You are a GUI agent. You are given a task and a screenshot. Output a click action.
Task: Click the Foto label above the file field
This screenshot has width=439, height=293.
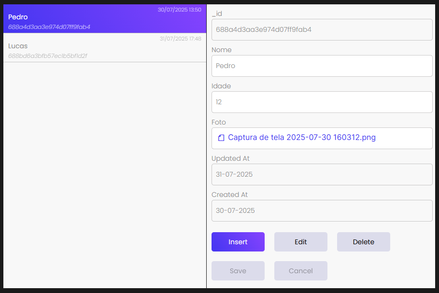[219, 122]
